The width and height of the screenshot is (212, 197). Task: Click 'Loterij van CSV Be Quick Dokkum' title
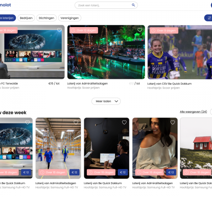coord(170,84)
